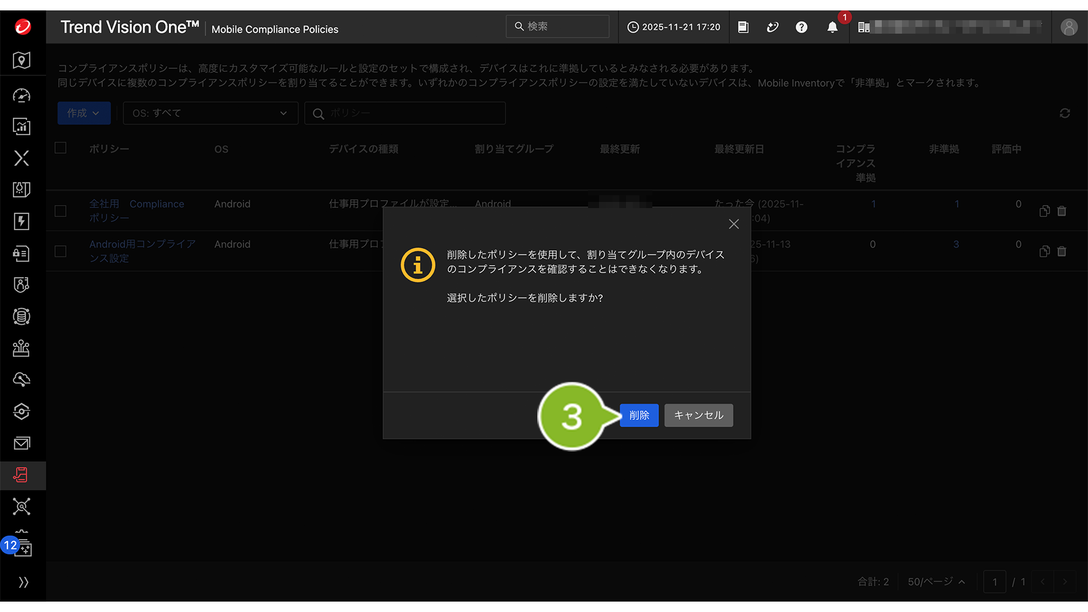Screen dimensions: 1088x612
Task: Open the Mobile Security sidebar icon
Action: click(x=21, y=475)
